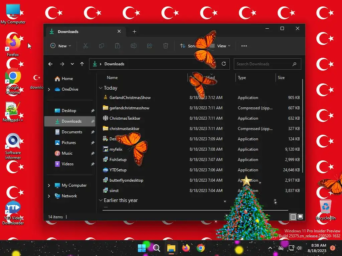The image size is (342, 256).
Task: Click the volume speaker tray icon
Action: (299, 248)
